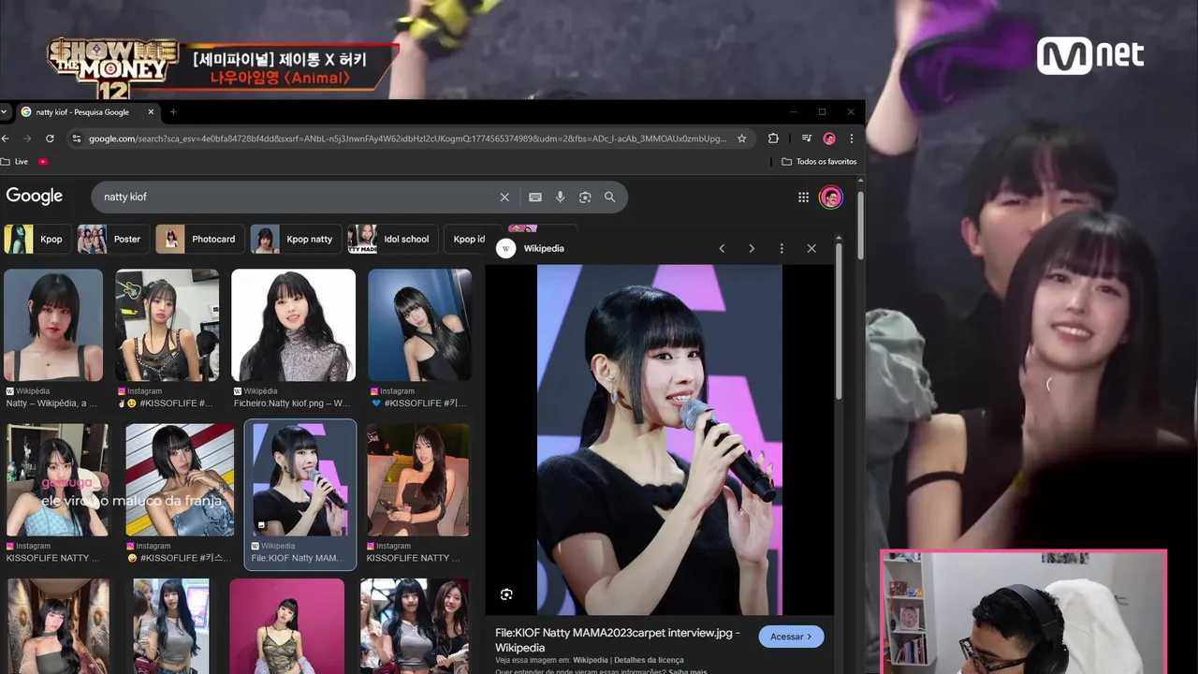
Task: Close the image preview panel
Action: [x=811, y=248]
